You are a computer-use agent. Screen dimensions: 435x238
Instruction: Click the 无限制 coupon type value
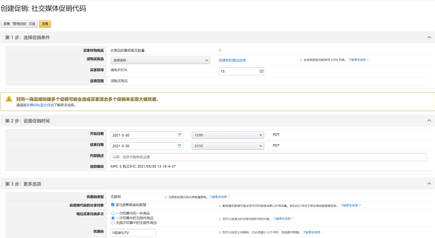(116, 197)
